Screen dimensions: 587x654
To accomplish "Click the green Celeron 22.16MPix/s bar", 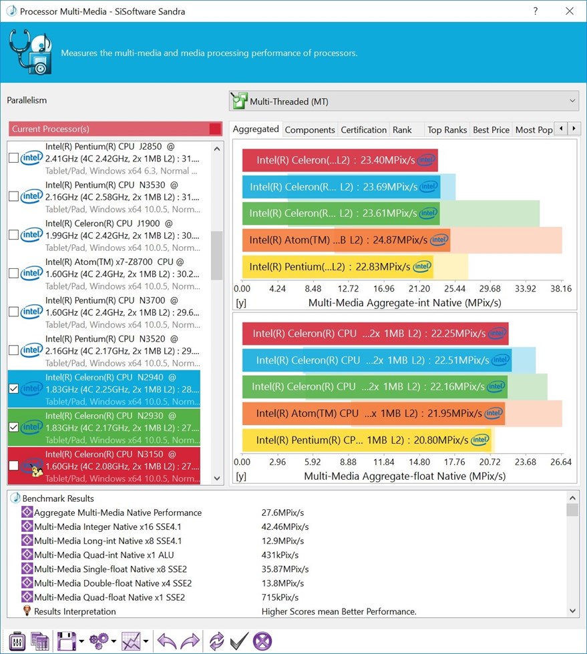I will (x=375, y=386).
